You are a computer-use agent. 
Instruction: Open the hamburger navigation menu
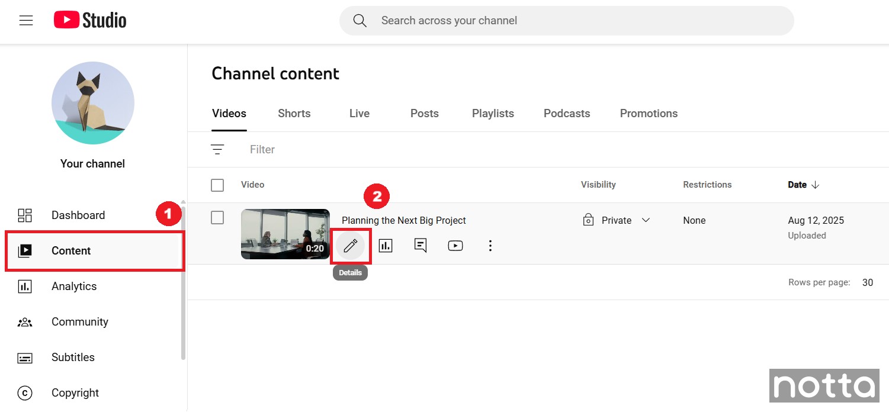26,21
